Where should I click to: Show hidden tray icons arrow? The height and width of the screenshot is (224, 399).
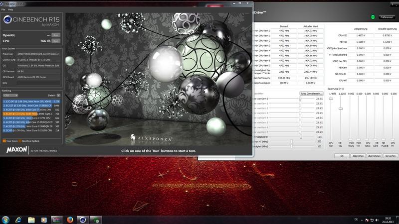click(x=362, y=220)
